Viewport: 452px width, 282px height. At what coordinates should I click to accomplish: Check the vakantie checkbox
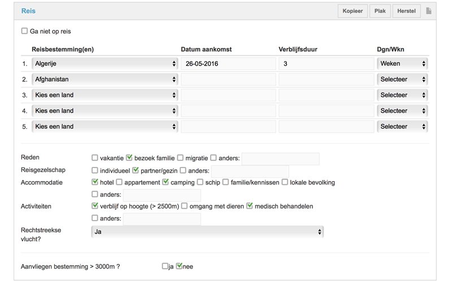click(95, 158)
